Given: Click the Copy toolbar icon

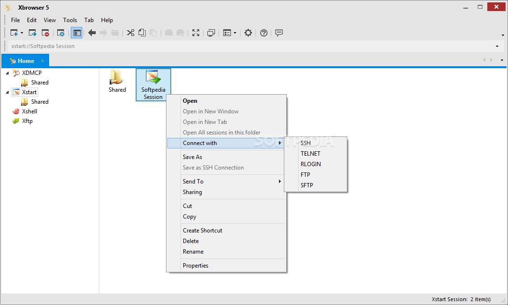Looking at the screenshot, I should click(142, 33).
